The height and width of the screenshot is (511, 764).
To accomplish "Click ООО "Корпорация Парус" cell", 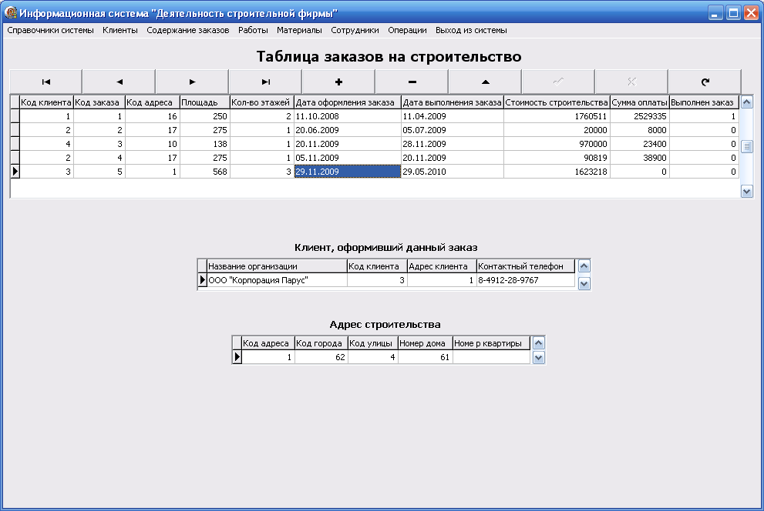I will [277, 280].
